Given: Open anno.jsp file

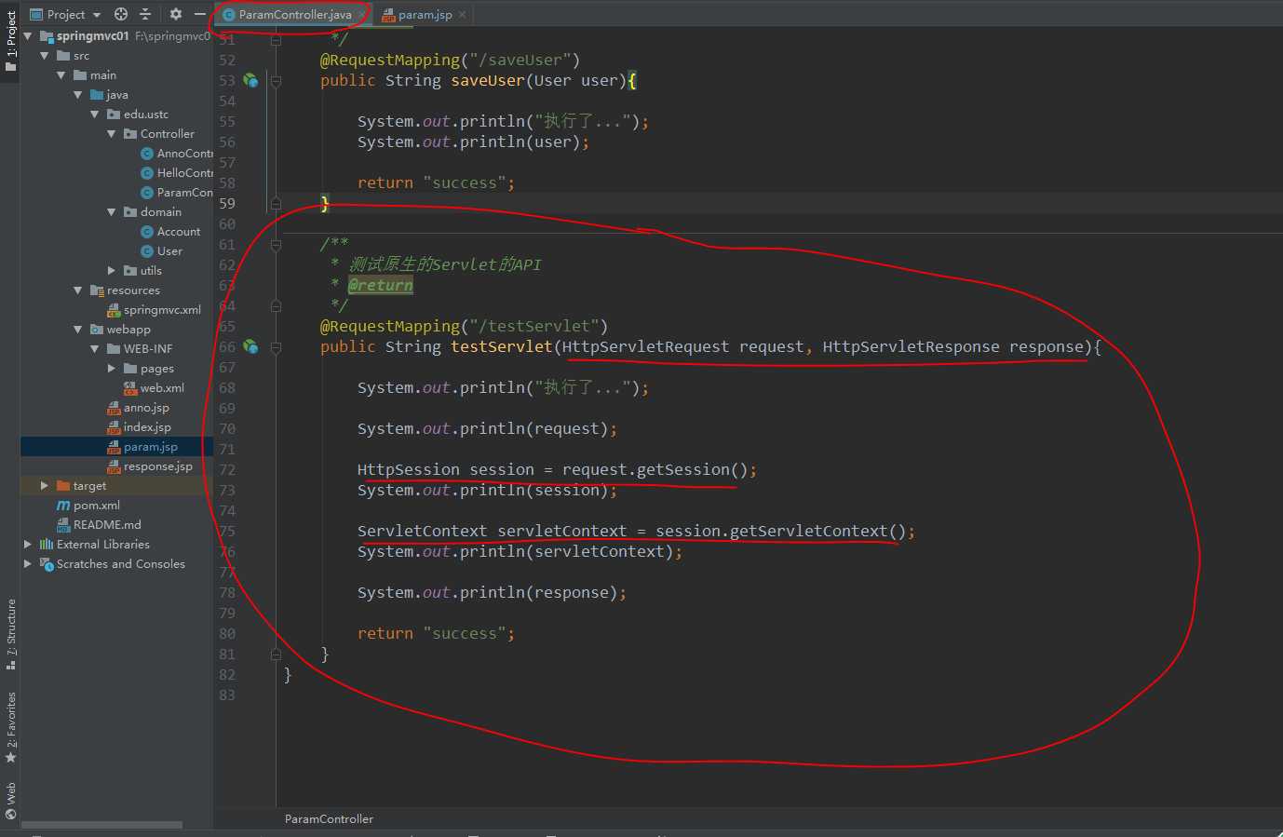Looking at the screenshot, I should (x=139, y=407).
